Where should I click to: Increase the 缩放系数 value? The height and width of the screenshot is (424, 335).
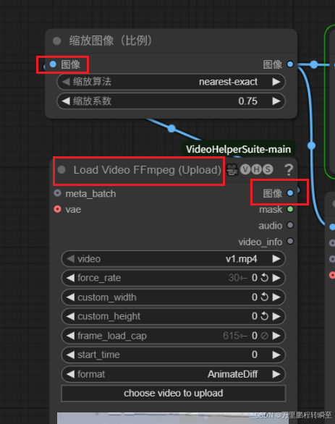pos(276,101)
